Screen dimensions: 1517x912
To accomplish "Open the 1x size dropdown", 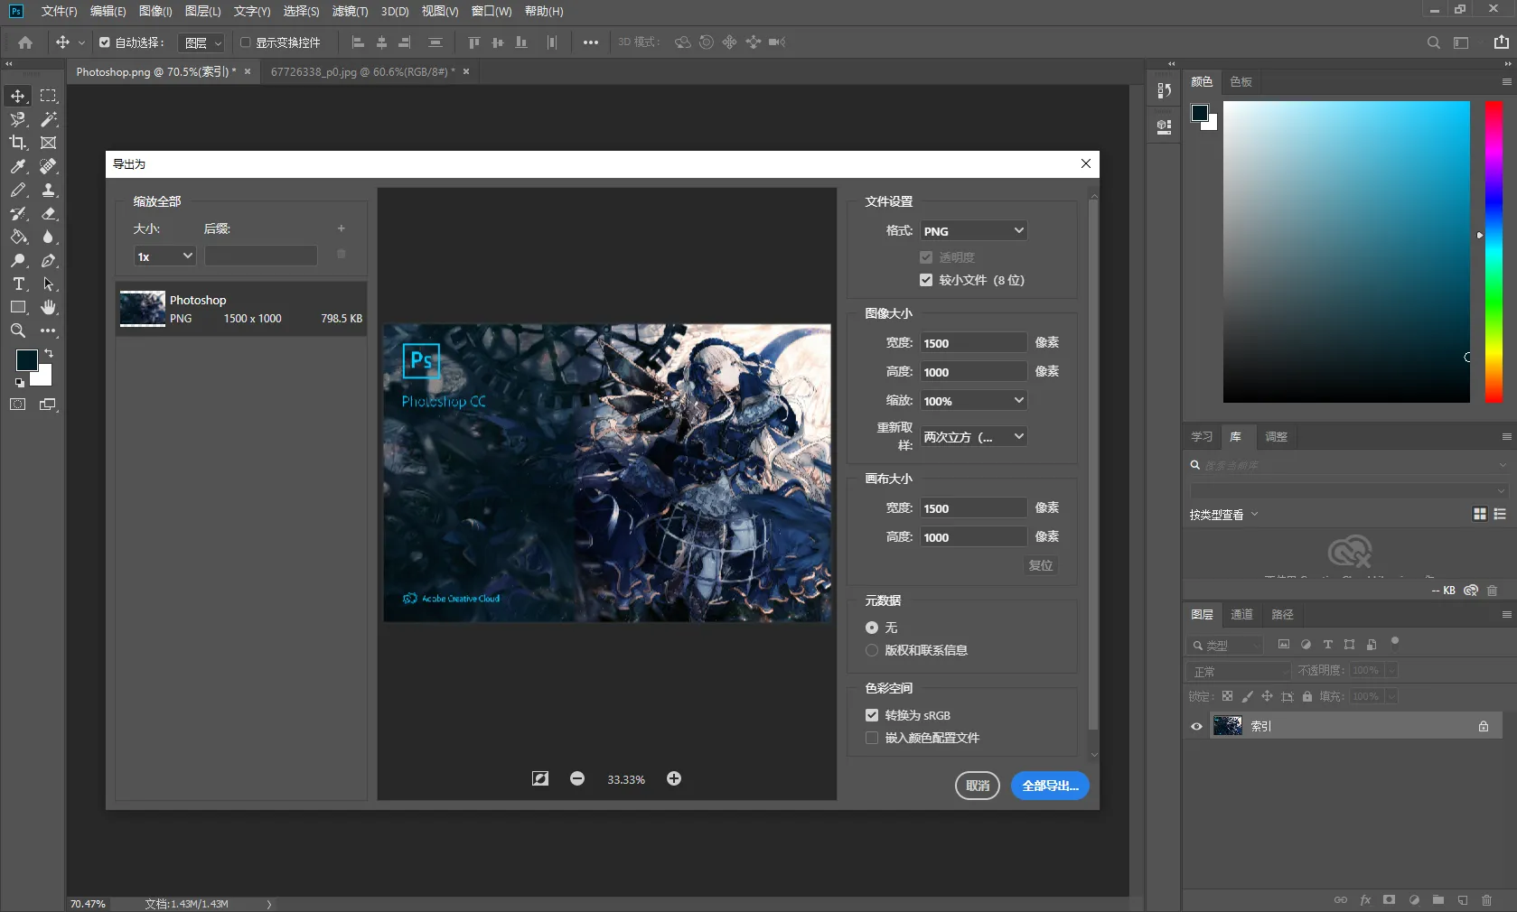I will pos(165,256).
